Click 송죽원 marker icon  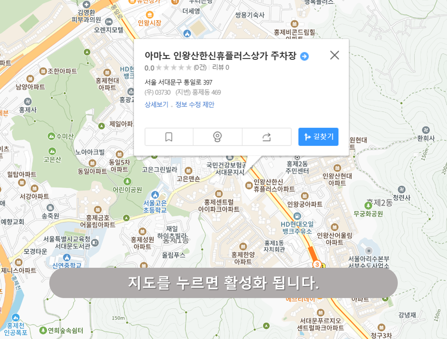click(50, 208)
